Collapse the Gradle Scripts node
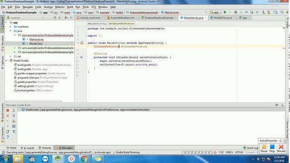The image size is (290, 163). [x=6, y=61]
